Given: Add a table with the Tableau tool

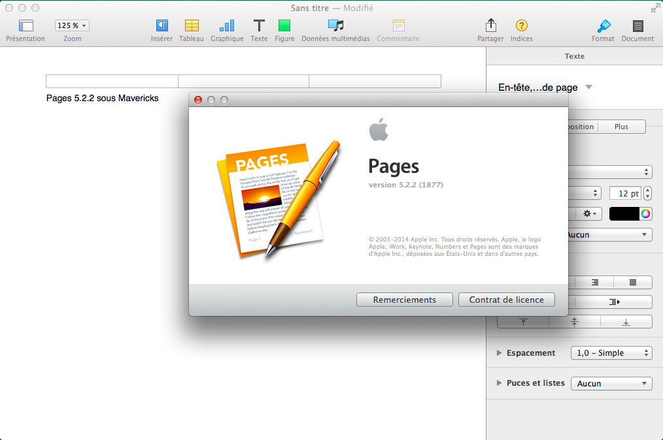Looking at the screenshot, I should (x=192, y=25).
